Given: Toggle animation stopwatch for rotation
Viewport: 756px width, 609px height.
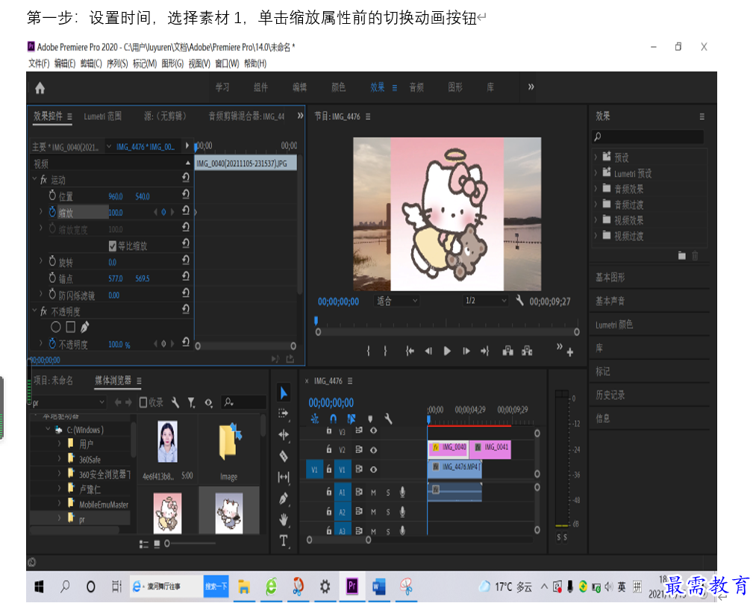Looking at the screenshot, I should click(x=52, y=261).
